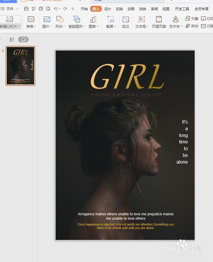Click the 附件 attachment button
The height and width of the screenshot is (262, 213).
pos(192,26)
